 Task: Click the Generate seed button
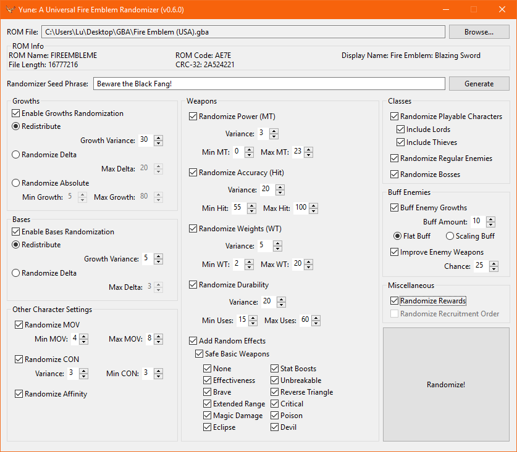pyautogui.click(x=479, y=84)
